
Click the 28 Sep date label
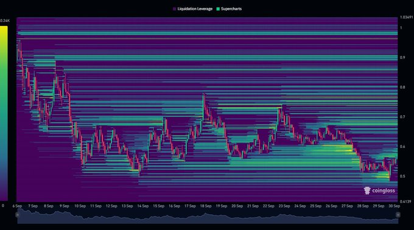pyautogui.click(x=363, y=206)
